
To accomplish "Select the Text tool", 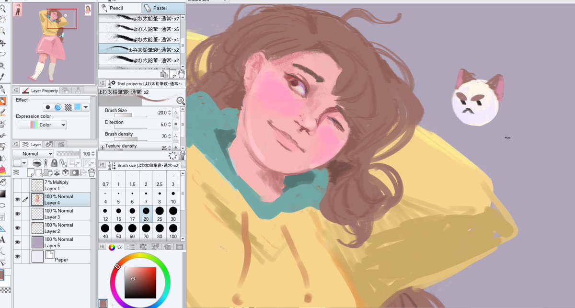I will click(2, 240).
